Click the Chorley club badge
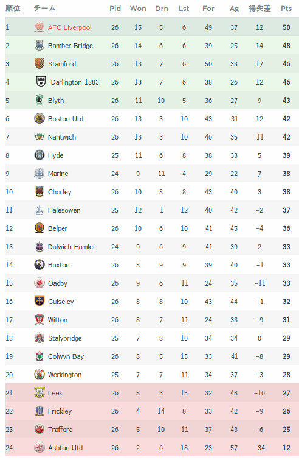 (x=40, y=191)
